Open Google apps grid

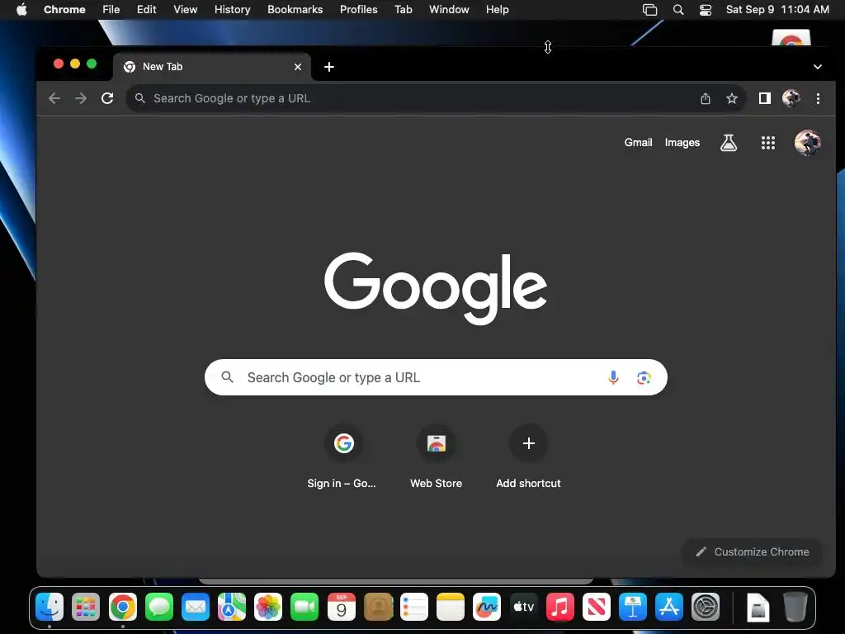click(x=768, y=143)
